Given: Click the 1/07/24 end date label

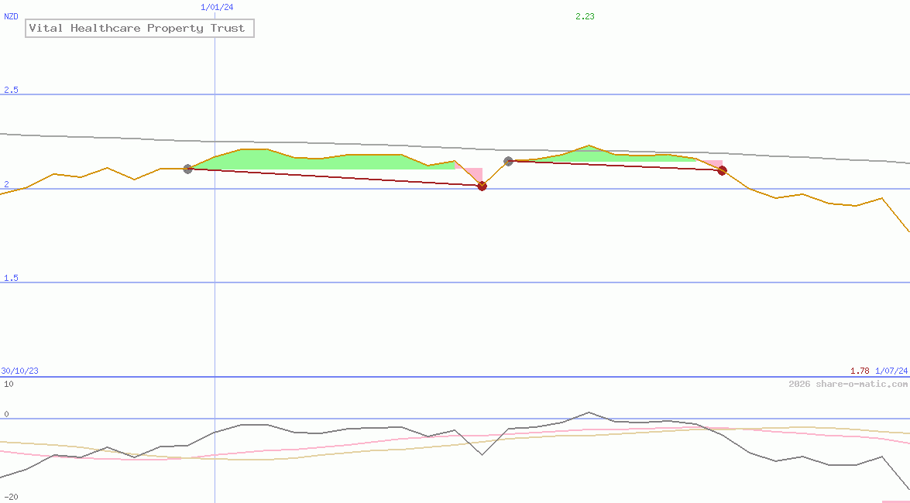Looking at the screenshot, I should click(x=891, y=371).
